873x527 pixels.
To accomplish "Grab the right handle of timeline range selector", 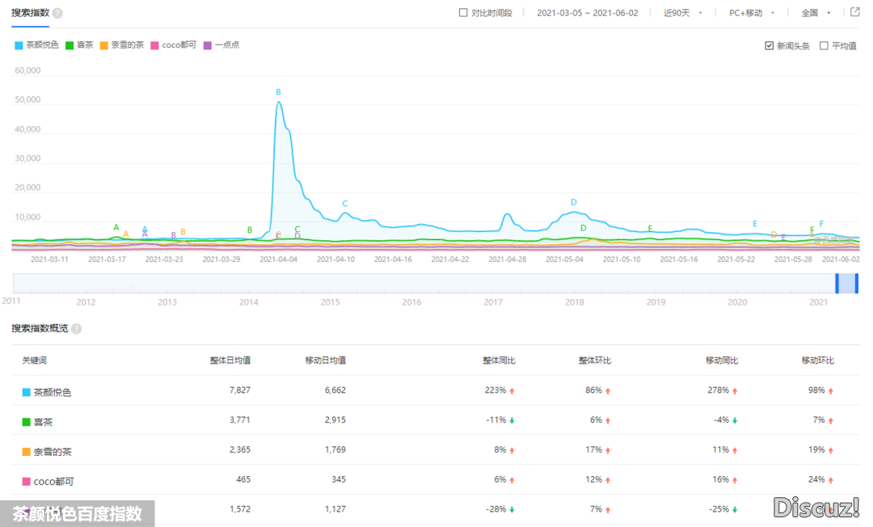I will (857, 283).
